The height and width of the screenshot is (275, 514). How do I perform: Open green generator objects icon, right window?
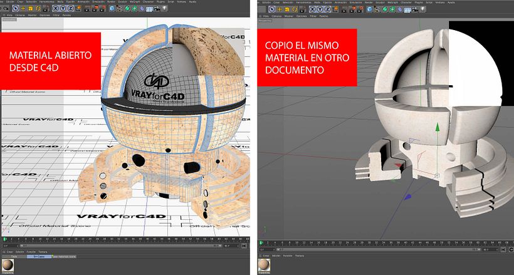(x=384, y=9)
